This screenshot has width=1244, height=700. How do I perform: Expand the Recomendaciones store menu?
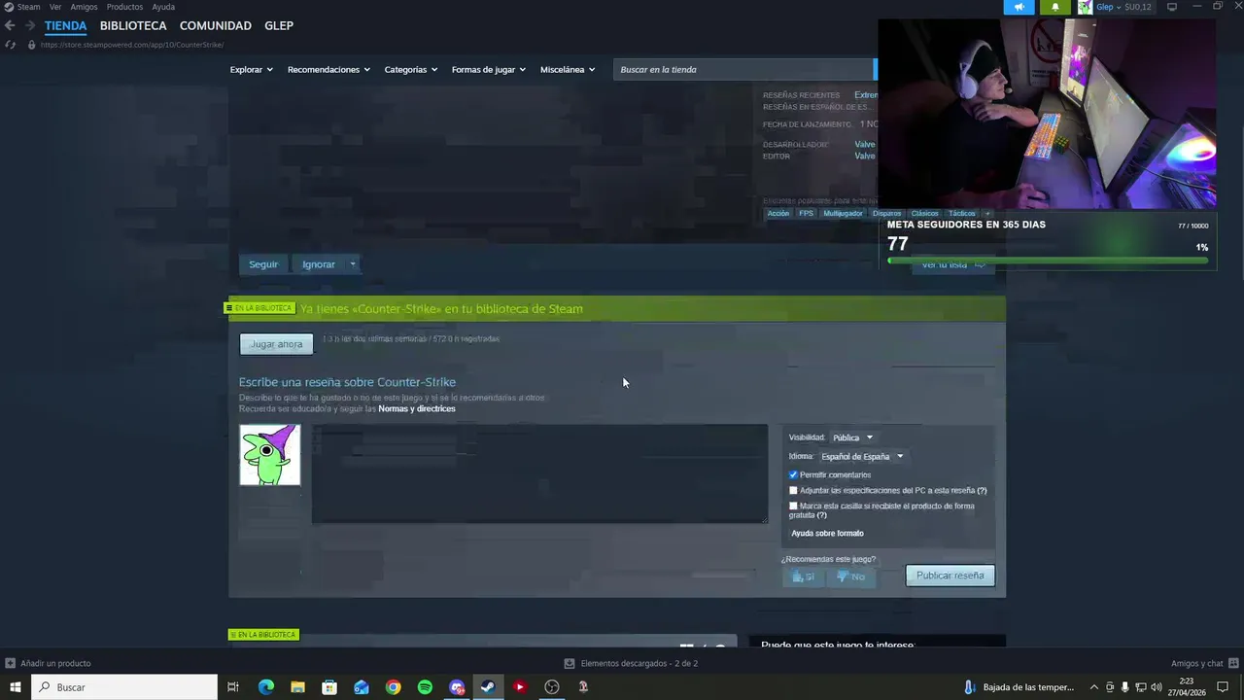[328, 69]
